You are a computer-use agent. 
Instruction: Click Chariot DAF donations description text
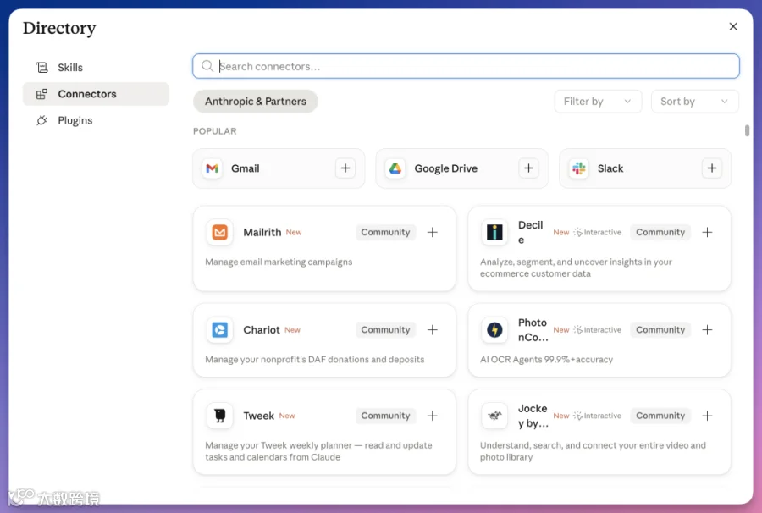(x=314, y=360)
